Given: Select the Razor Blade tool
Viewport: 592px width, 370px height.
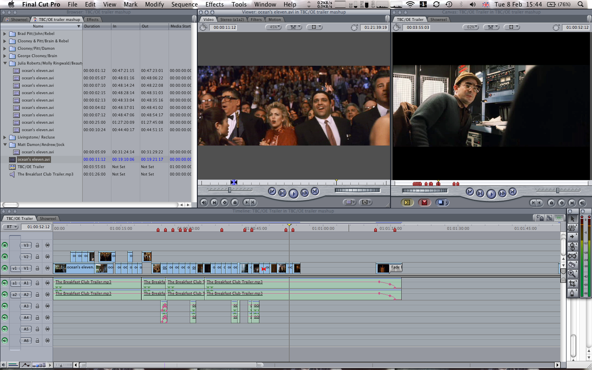Looking at the screenshot, I should tap(572, 265).
